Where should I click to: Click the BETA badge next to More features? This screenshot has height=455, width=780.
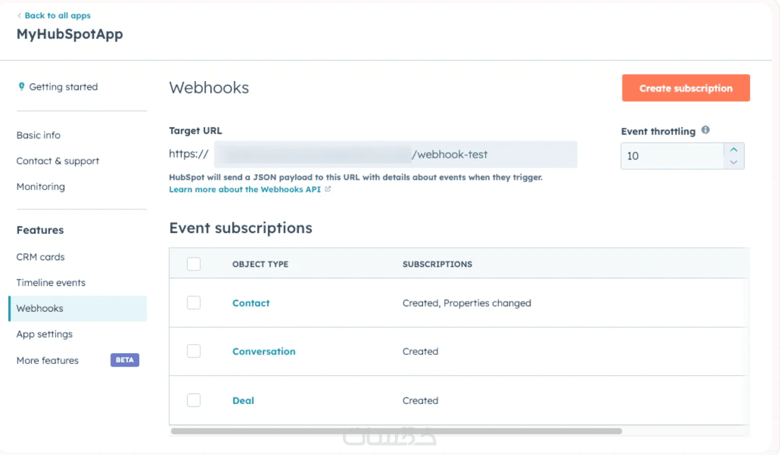pos(125,360)
